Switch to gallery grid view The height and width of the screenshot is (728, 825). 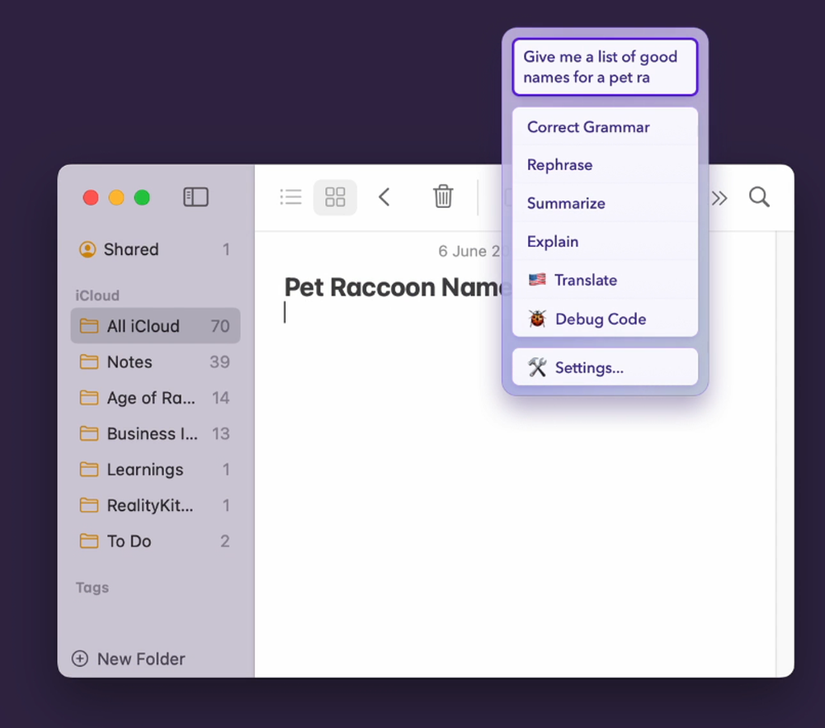click(x=335, y=197)
